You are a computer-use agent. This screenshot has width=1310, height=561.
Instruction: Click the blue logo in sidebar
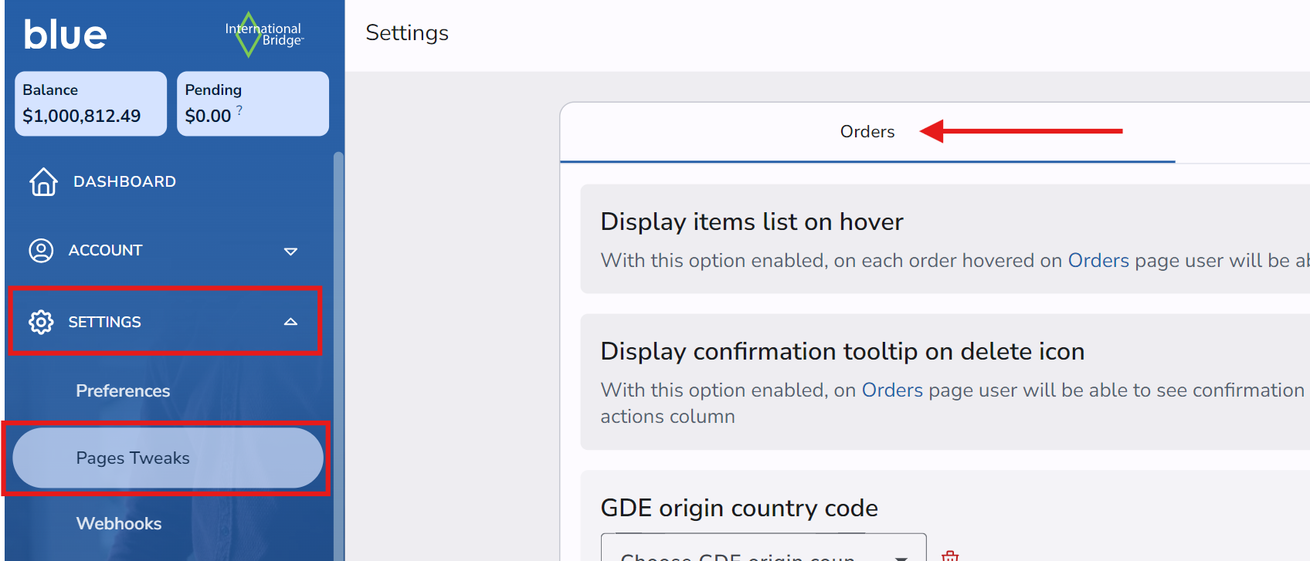pyautogui.click(x=65, y=35)
